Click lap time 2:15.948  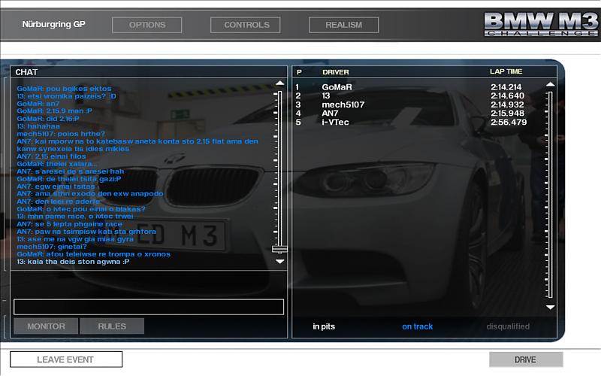coord(508,114)
